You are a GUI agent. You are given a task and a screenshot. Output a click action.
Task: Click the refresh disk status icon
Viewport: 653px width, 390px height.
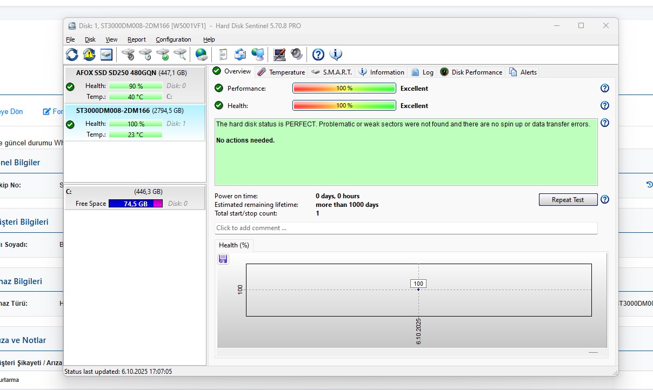[x=72, y=54]
